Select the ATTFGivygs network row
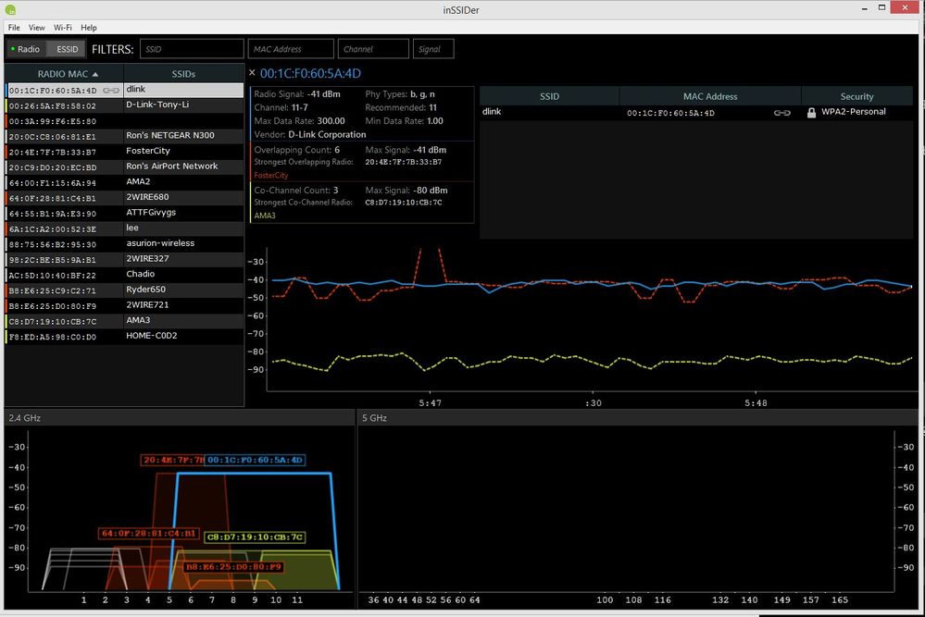The image size is (925, 617). (124, 214)
